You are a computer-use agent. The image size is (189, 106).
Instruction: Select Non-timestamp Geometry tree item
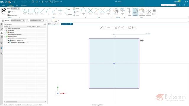point(14,34)
